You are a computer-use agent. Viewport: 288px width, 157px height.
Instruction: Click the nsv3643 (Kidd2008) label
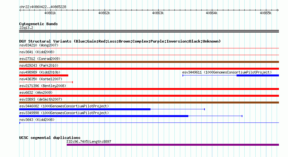click(37, 120)
